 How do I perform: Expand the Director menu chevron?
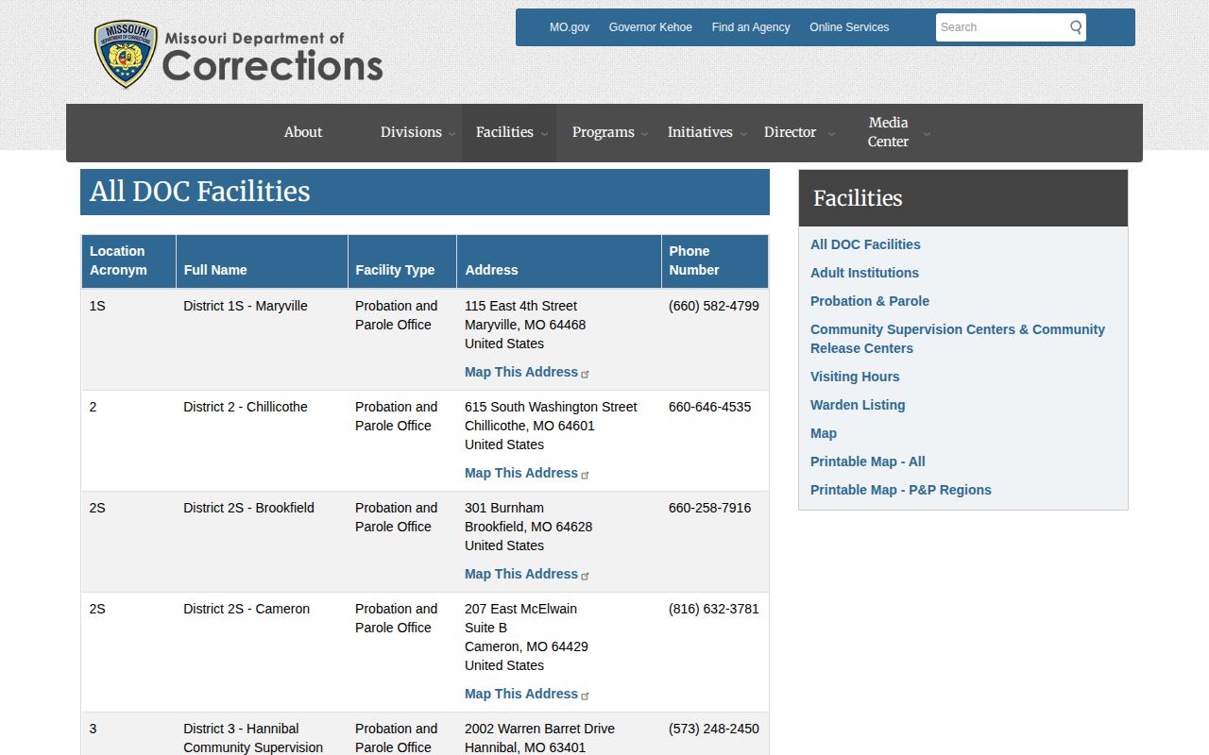[x=831, y=134]
